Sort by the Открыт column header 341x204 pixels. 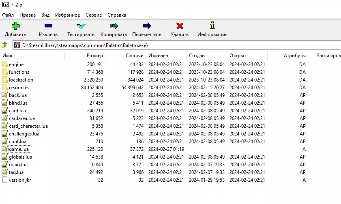tap(247, 56)
